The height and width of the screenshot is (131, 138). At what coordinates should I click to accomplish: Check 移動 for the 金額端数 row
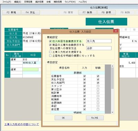98,103
